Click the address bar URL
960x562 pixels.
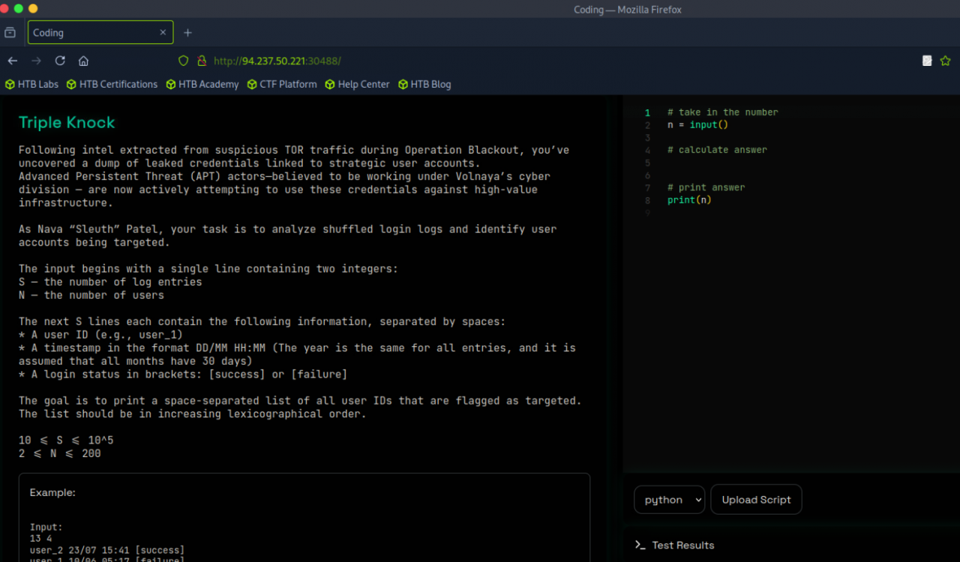[277, 61]
